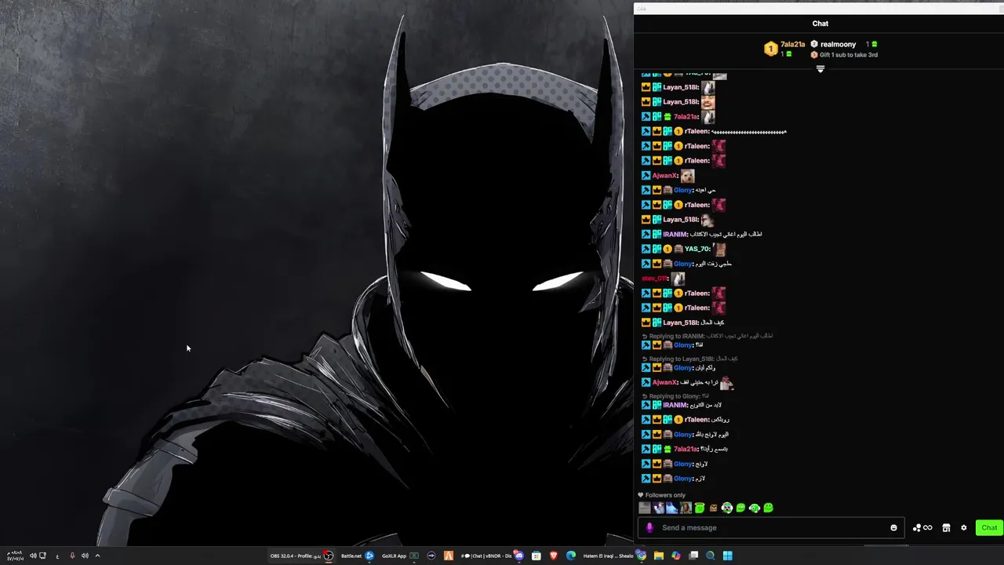This screenshot has width=1004, height=565.
Task: Open the Windows Start menu
Action: coord(727,556)
